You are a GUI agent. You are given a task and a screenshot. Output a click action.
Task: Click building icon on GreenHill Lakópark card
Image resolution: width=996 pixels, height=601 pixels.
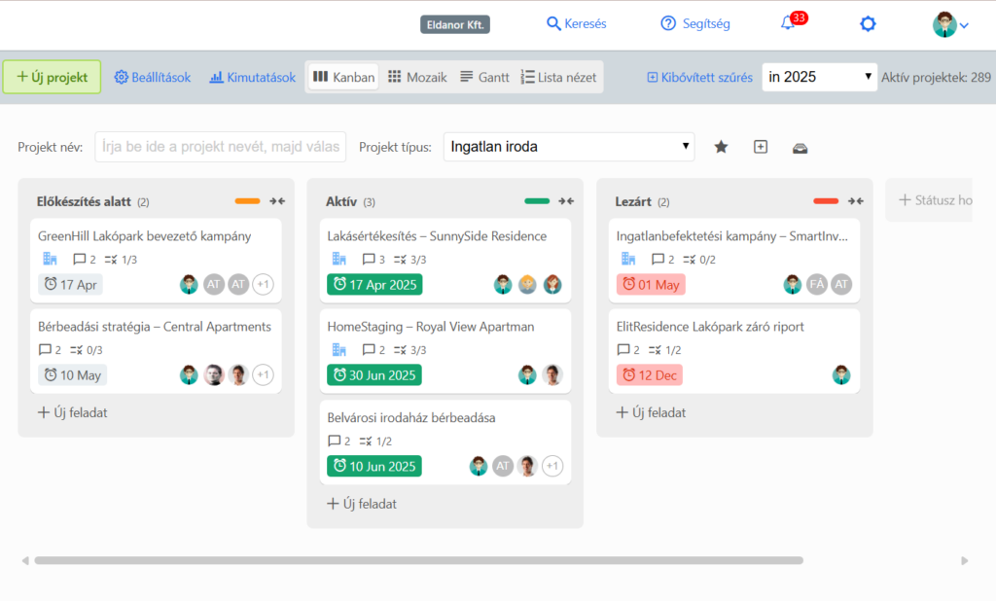(x=51, y=259)
